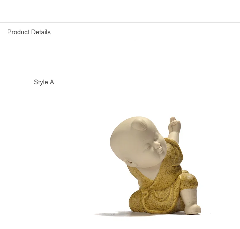Image resolution: width=240 pixels, height=229 pixels.
Task: Click the figurine's nose
Action: point(157,145)
